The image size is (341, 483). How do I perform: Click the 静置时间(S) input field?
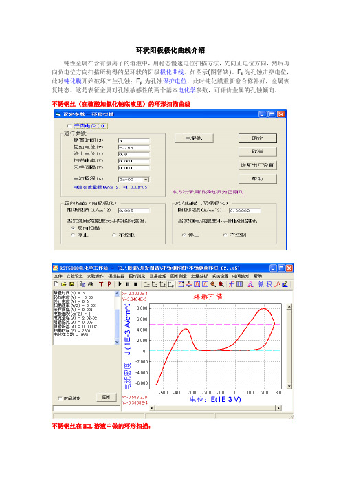coord(134,141)
